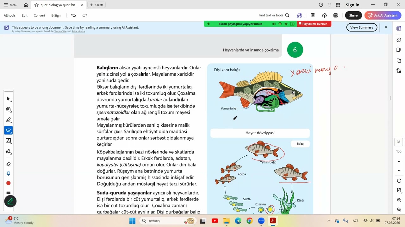This screenshot has width=405, height=227.
Task: Click the Windows Start button
Action: [x=132, y=221]
